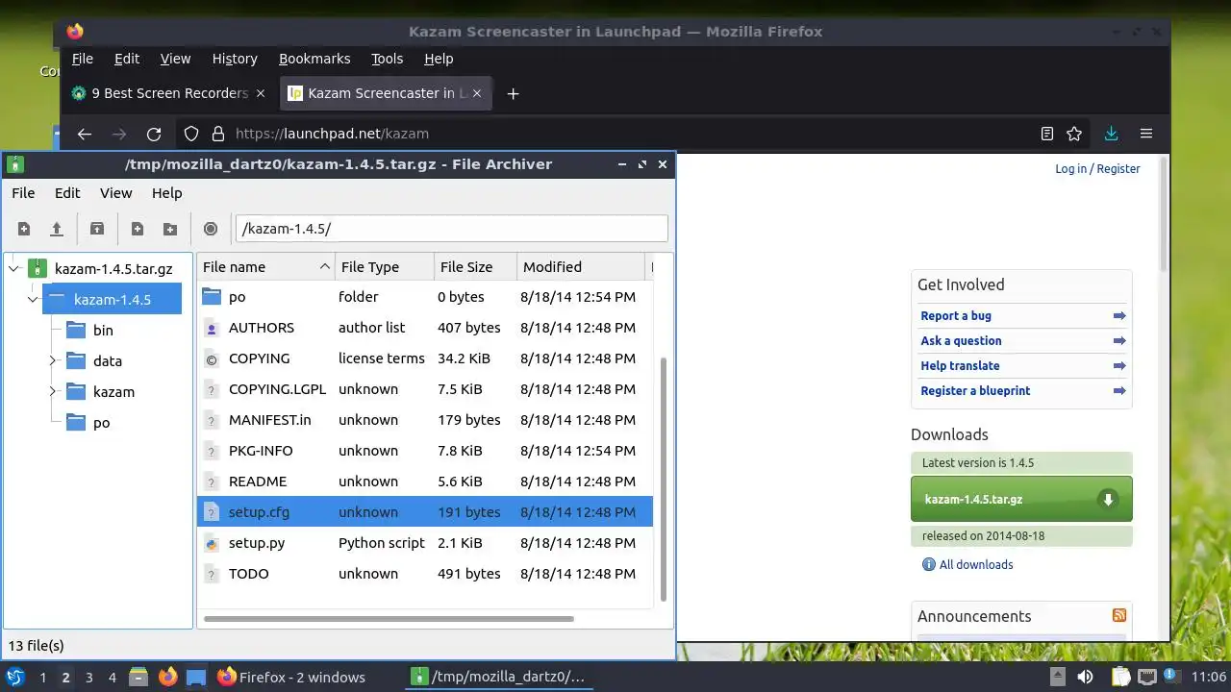
Task: Click the Stop operation circle icon
Action: (211, 229)
